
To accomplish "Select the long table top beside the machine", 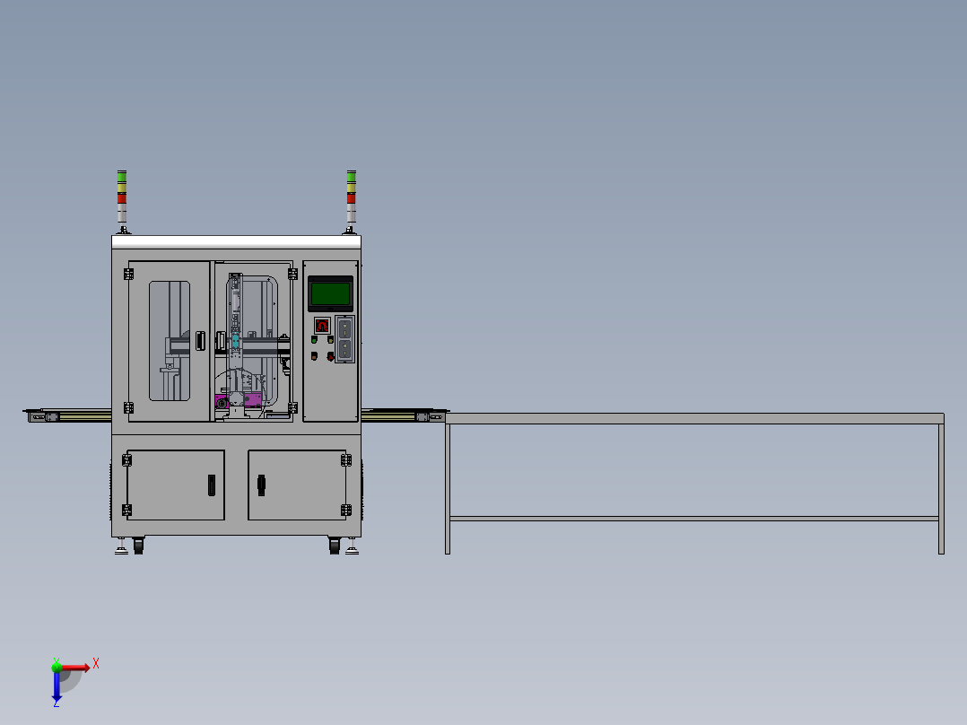I will [694, 418].
